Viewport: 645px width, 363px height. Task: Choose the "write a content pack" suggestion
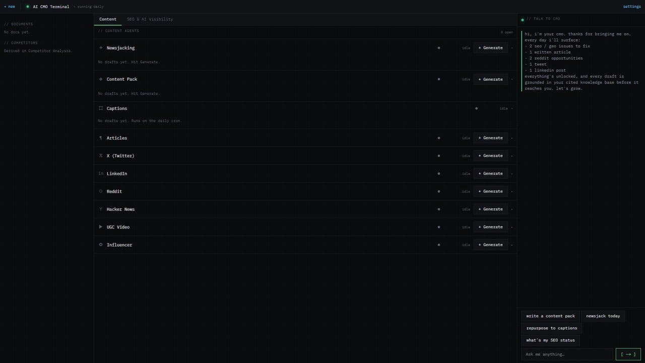click(x=550, y=316)
